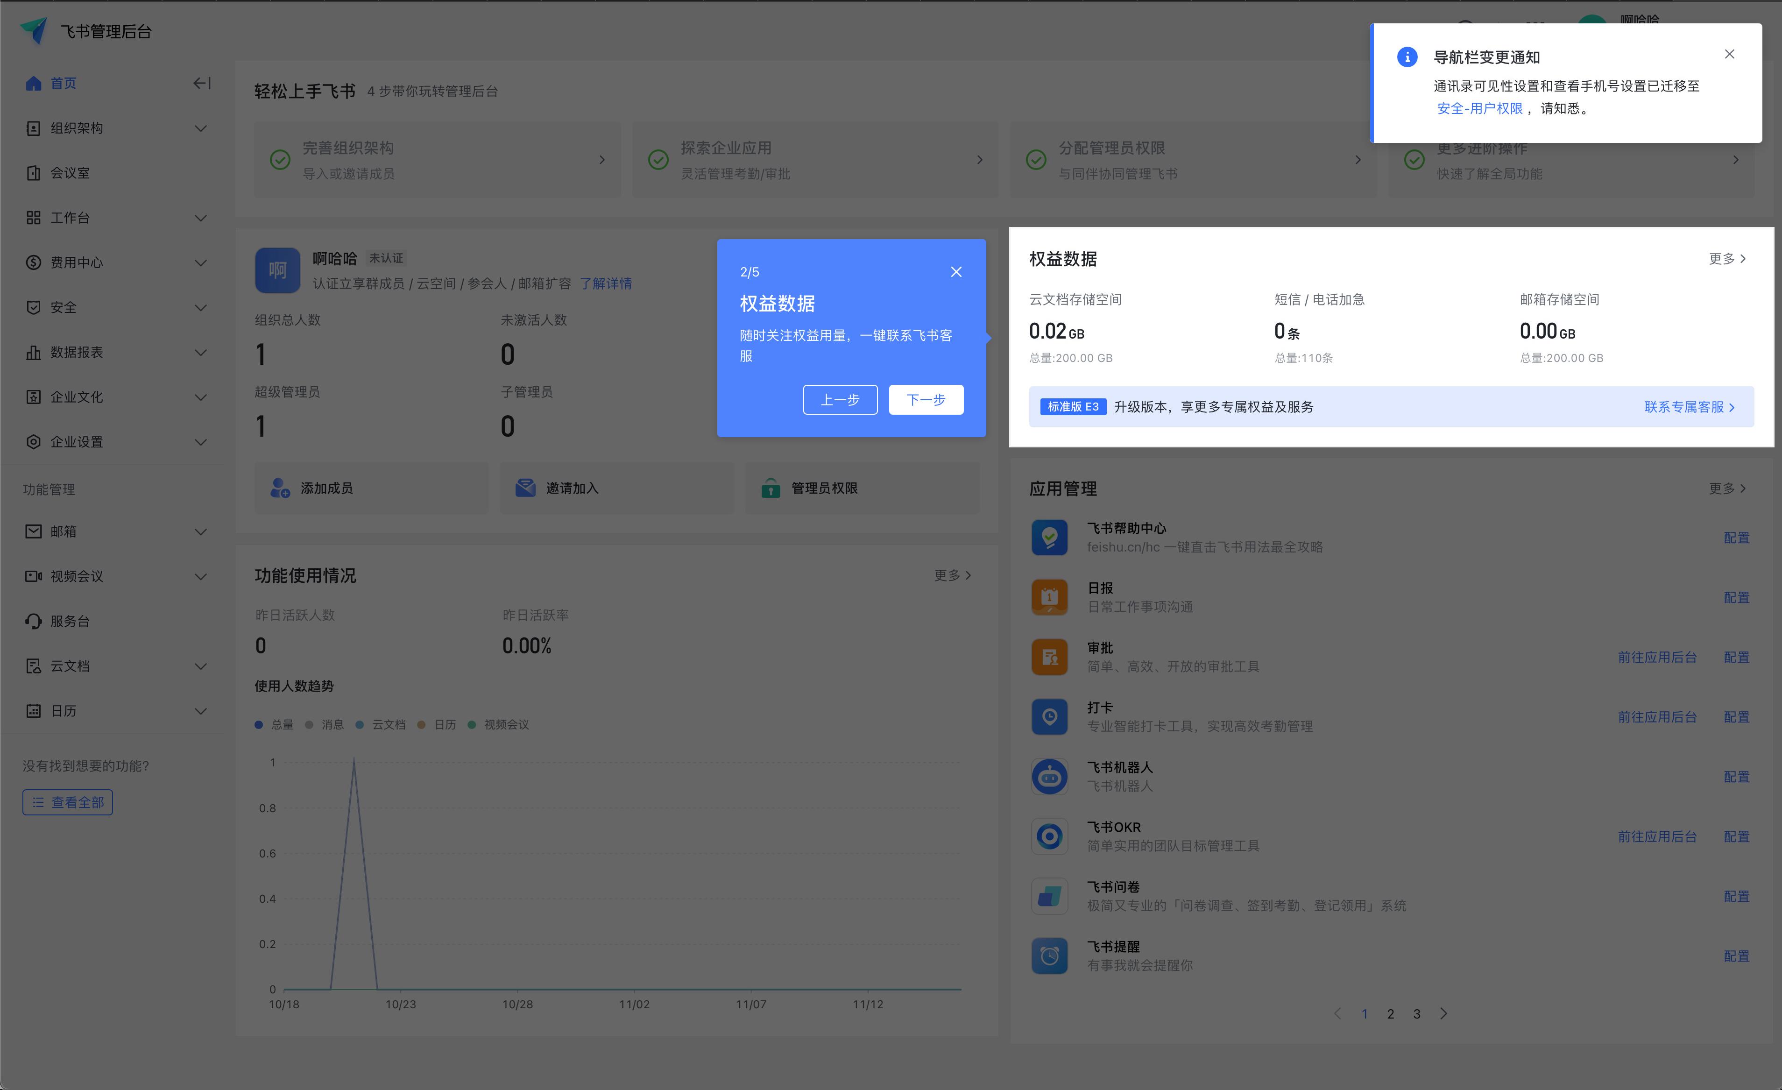Click the 飞书OKR app icon
The height and width of the screenshot is (1090, 1782).
[1049, 836]
